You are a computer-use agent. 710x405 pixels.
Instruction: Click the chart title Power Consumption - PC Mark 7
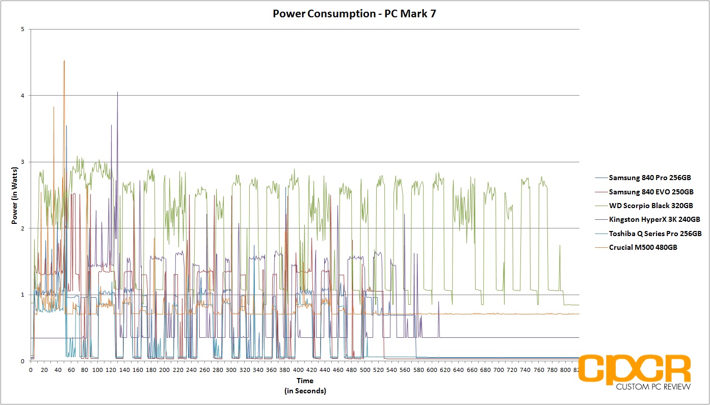354,14
